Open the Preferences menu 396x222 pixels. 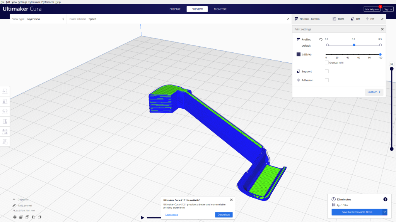coord(48,2)
